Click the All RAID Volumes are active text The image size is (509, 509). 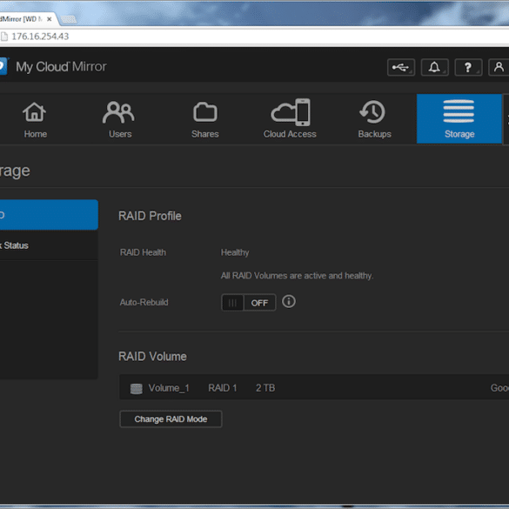(x=297, y=276)
